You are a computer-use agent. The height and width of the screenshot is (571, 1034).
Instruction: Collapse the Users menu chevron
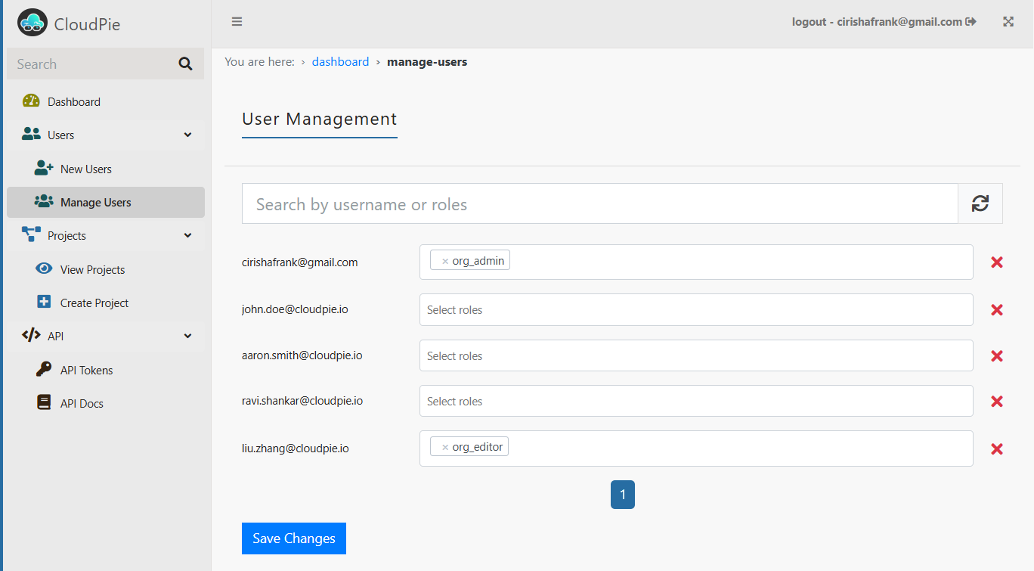188,135
